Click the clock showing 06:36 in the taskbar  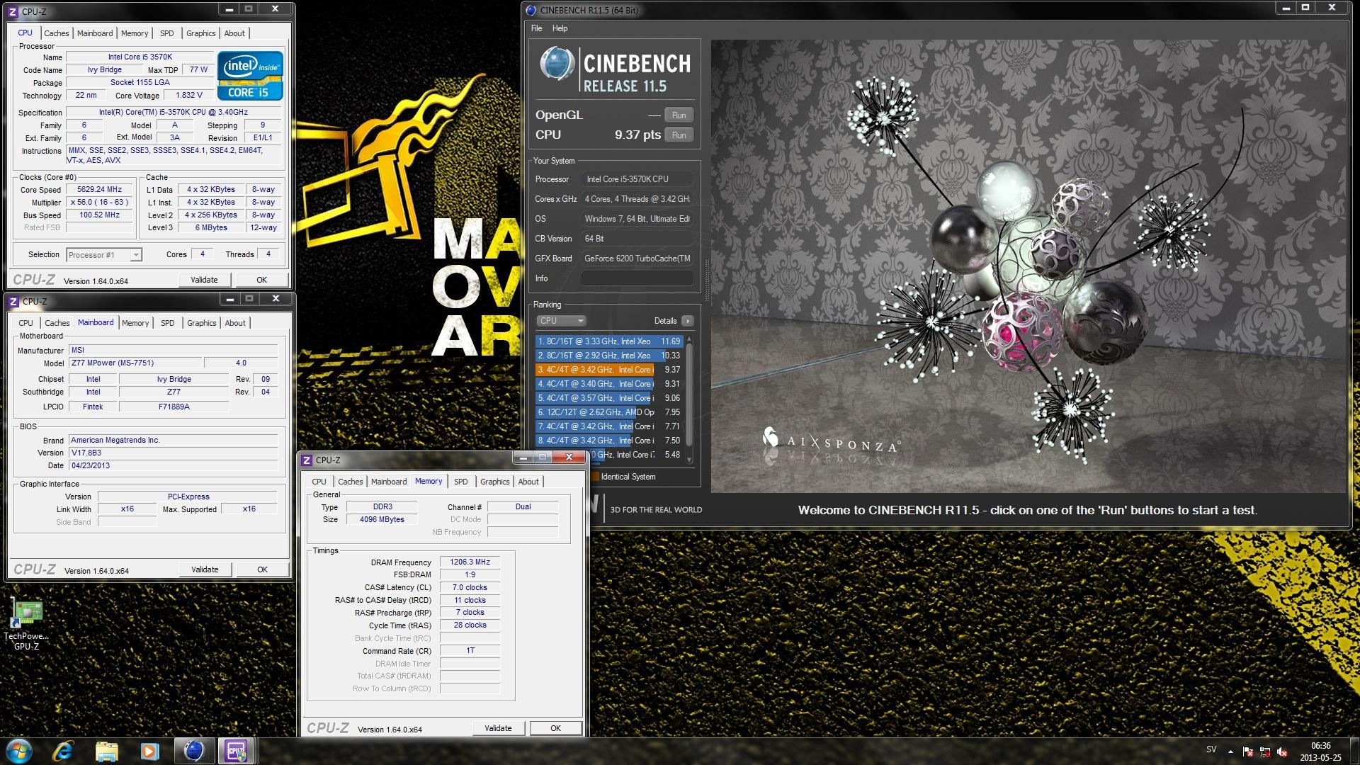tap(1320, 746)
